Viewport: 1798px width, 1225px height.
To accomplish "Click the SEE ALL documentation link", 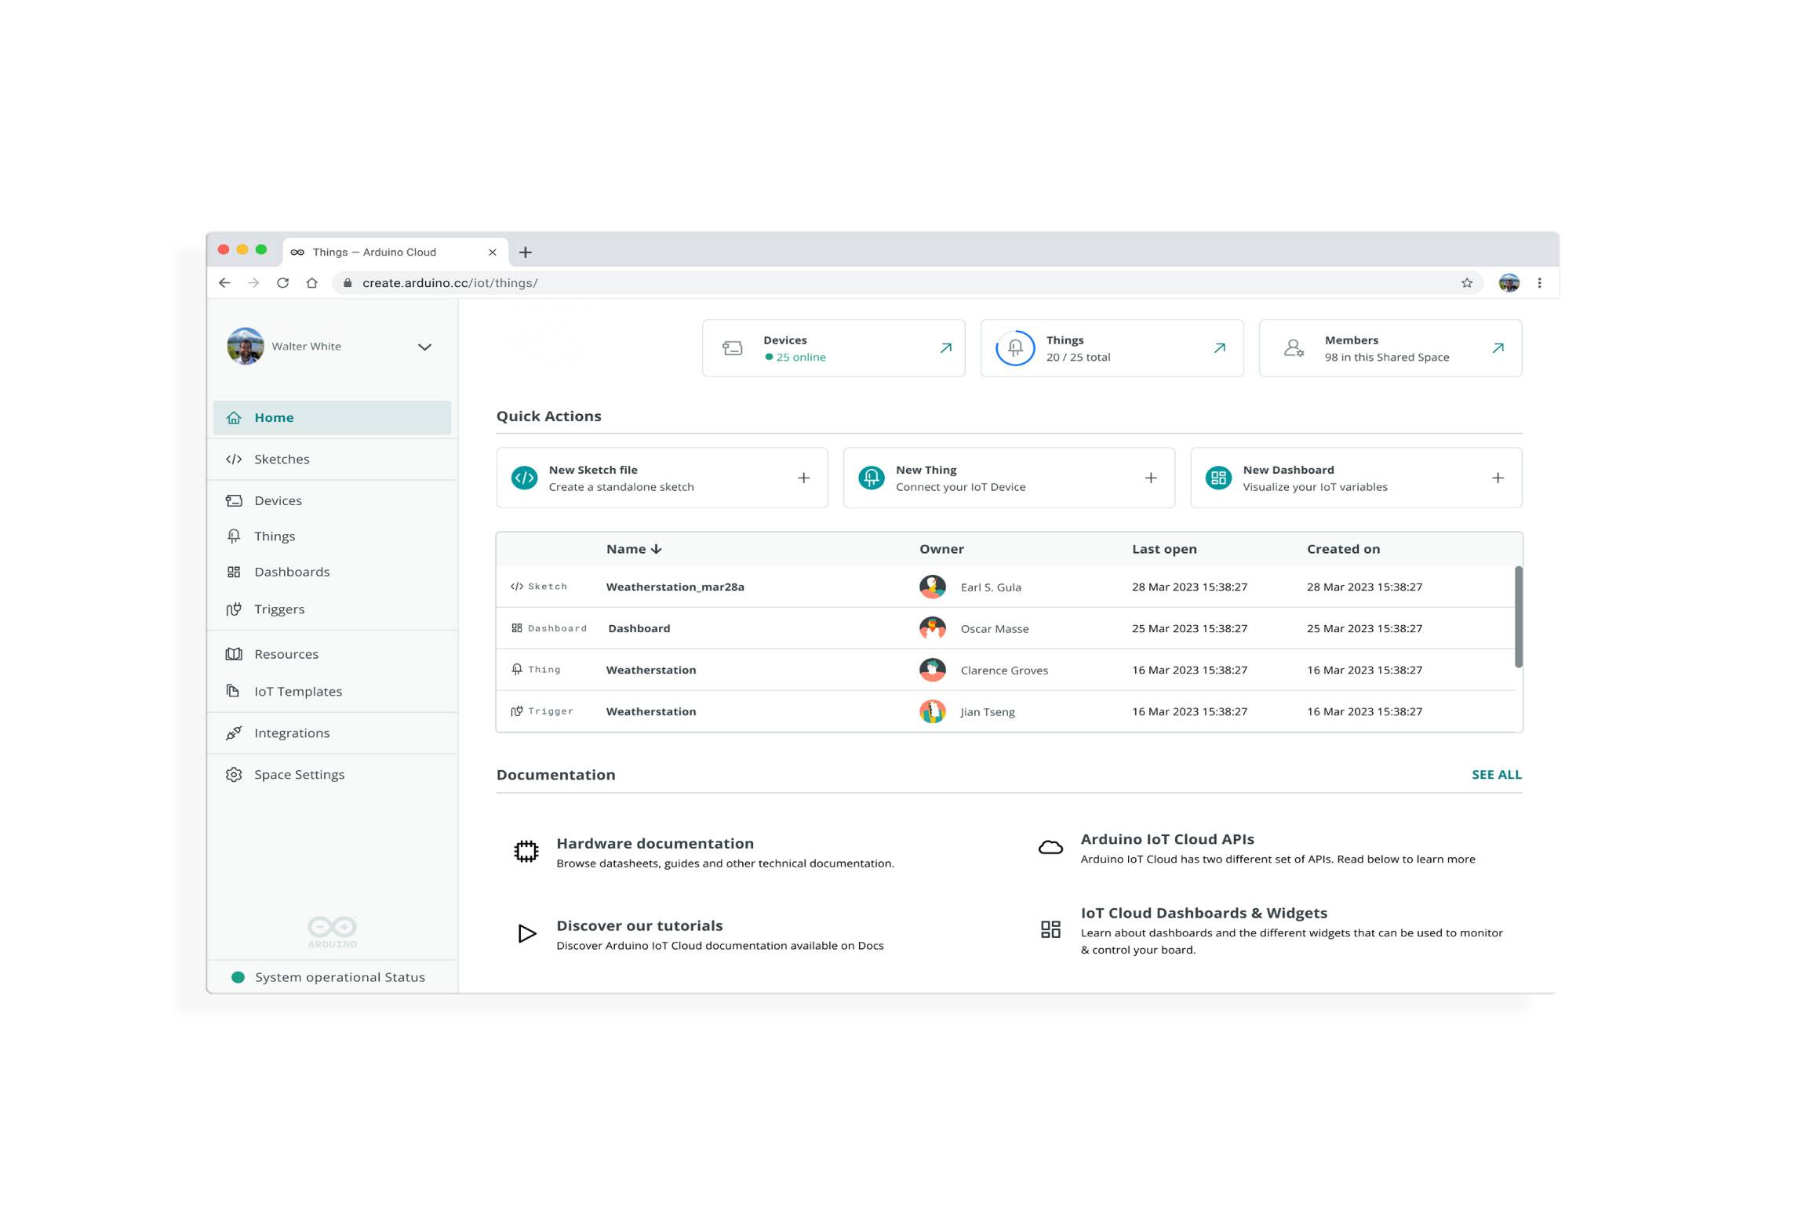I will (x=1496, y=774).
